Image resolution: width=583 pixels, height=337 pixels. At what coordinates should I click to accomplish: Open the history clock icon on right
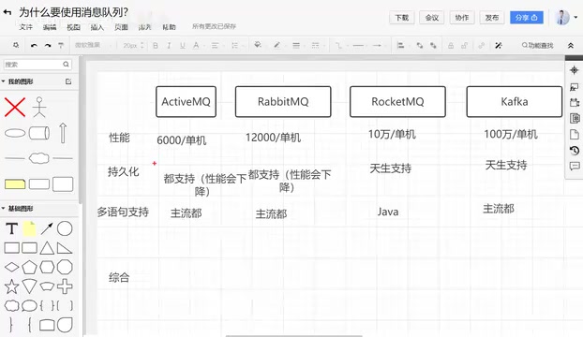click(x=574, y=151)
